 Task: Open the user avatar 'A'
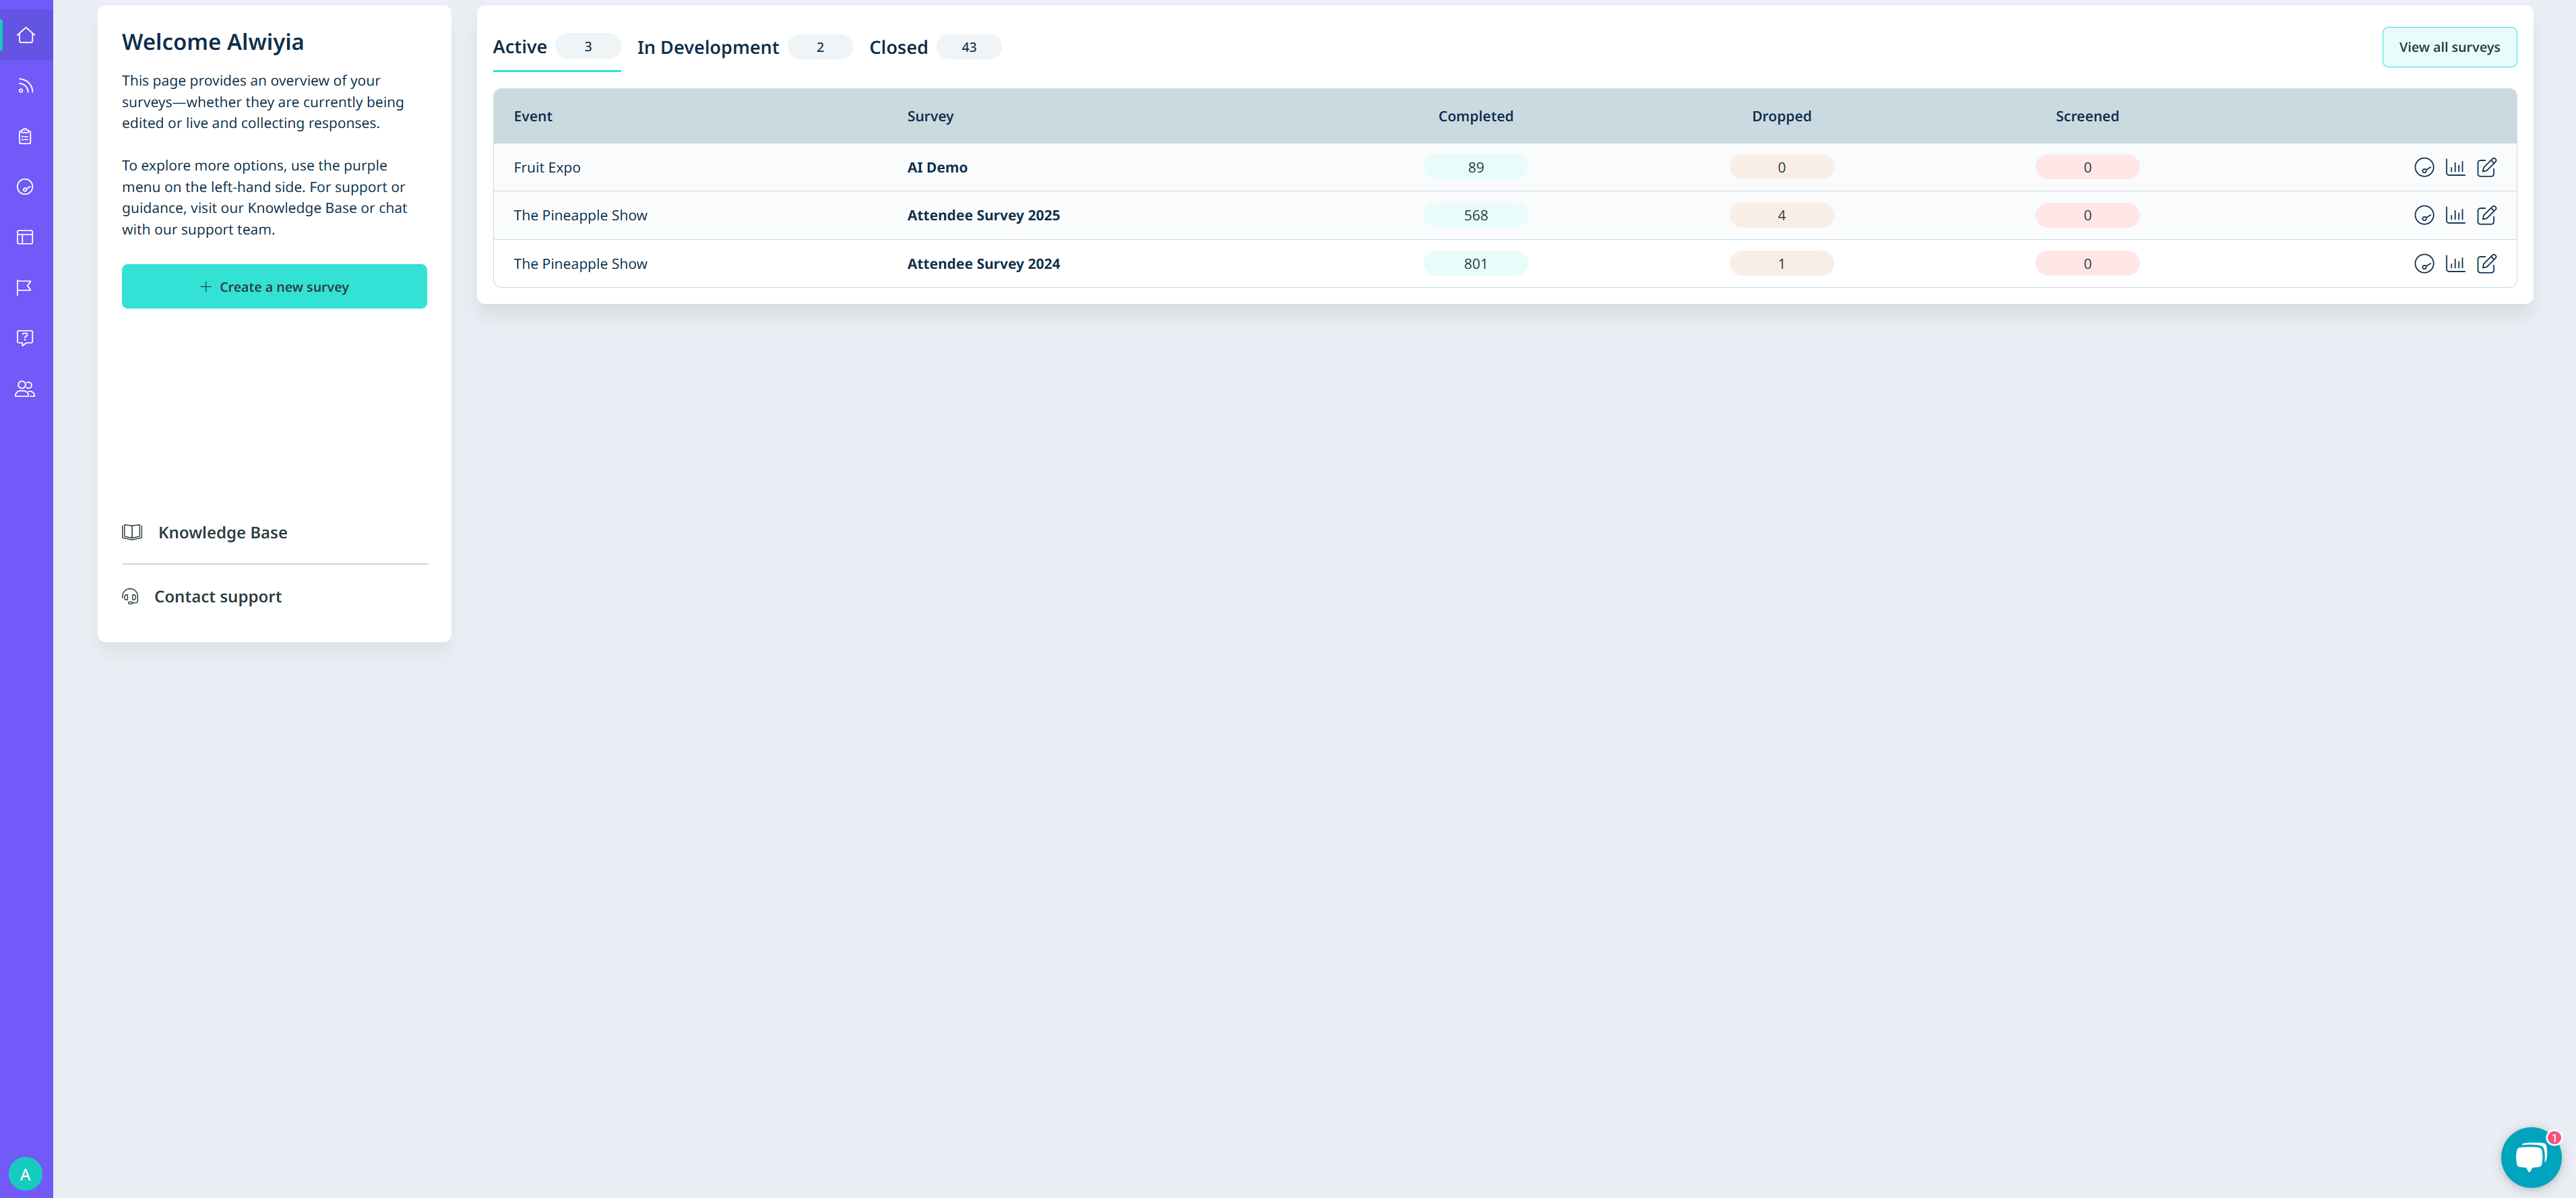coord(25,1174)
